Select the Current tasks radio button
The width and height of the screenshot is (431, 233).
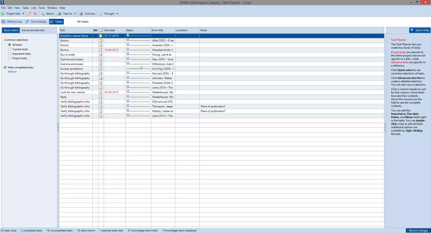pos(10,49)
